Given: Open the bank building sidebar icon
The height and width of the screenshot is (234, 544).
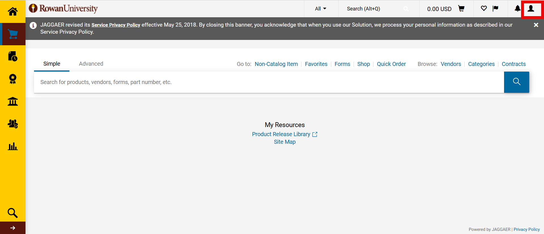Looking at the screenshot, I should tap(13, 101).
